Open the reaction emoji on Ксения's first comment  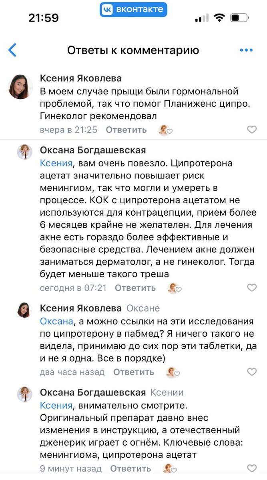[x=165, y=130]
